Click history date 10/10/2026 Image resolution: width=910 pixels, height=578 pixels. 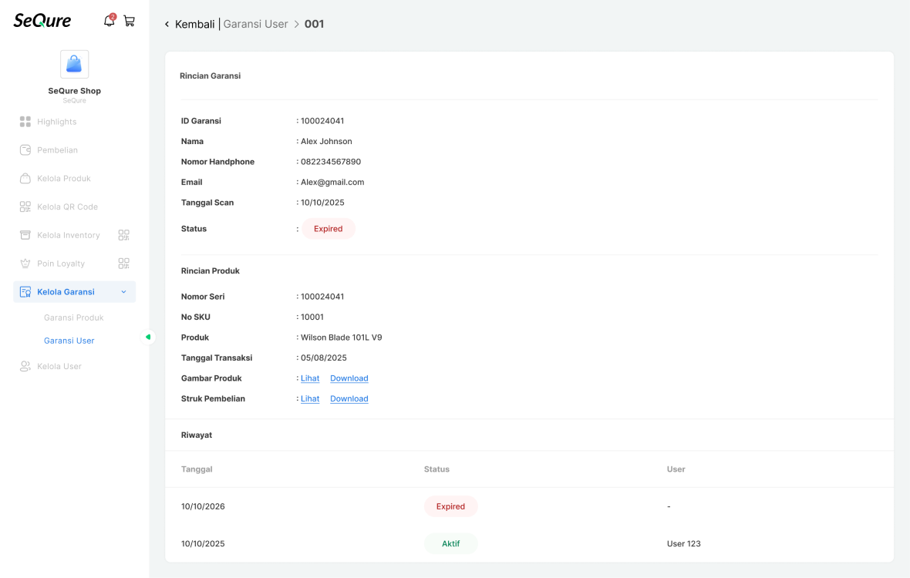point(203,506)
